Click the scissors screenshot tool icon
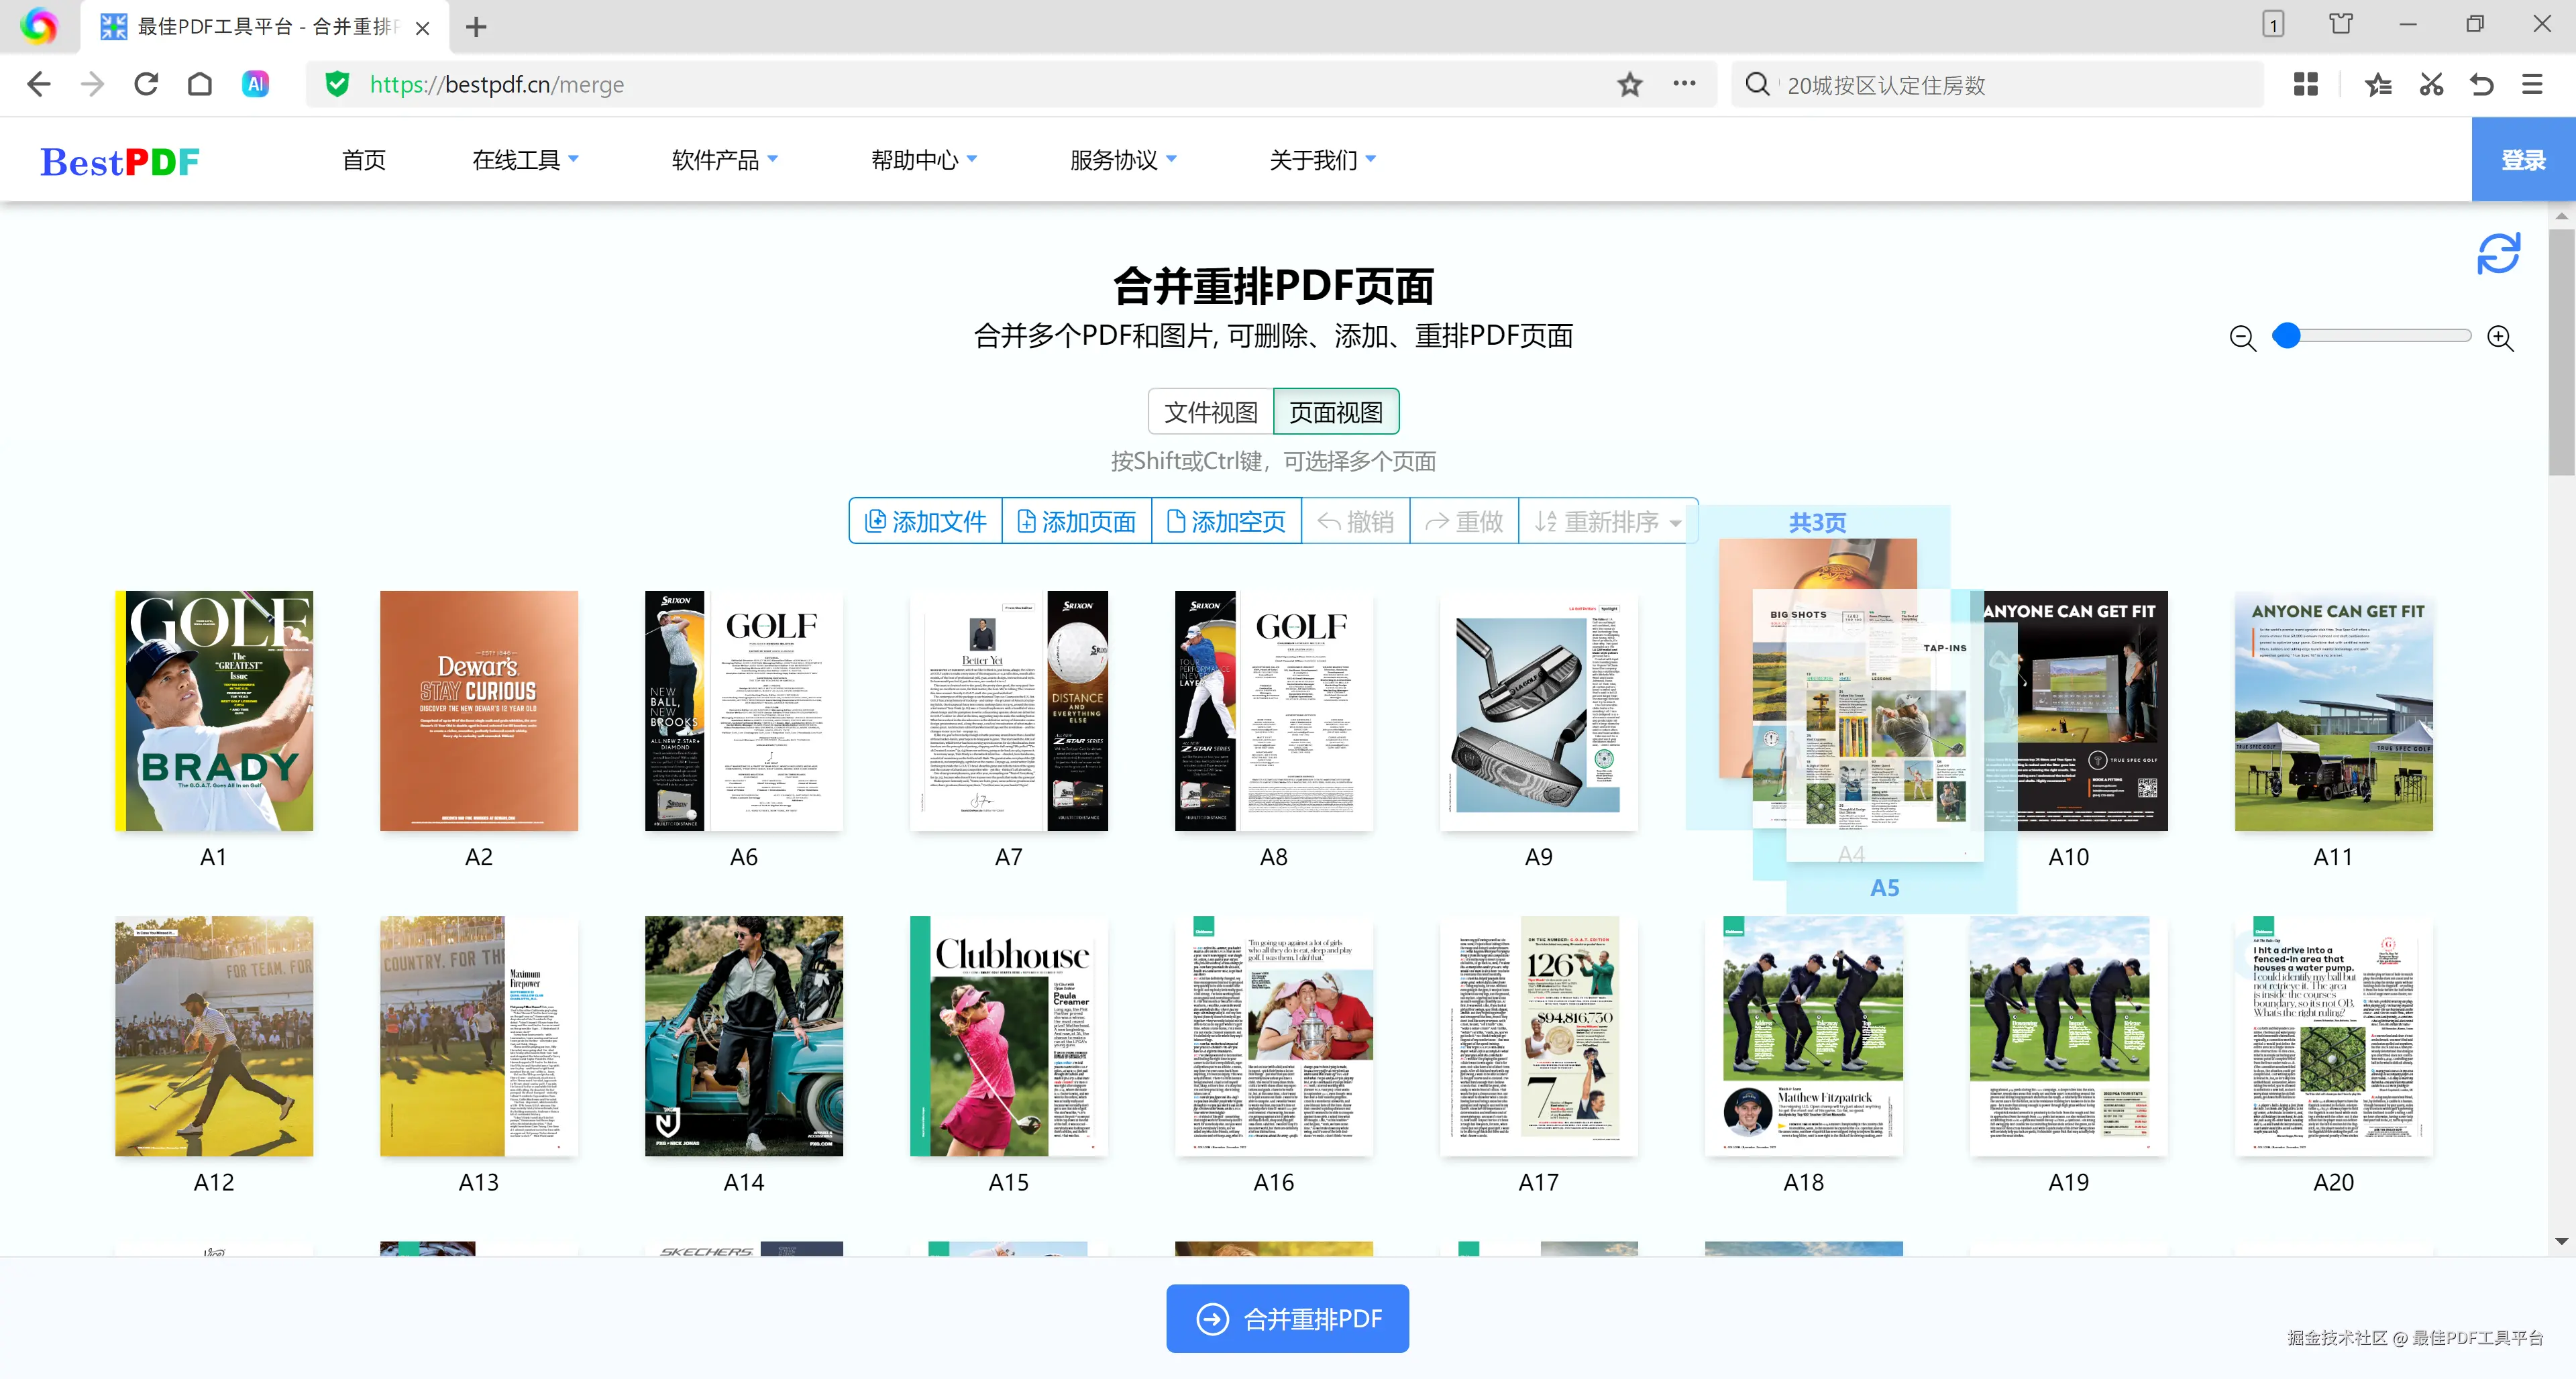Screen dimensions: 2576x1379 tap(2431, 84)
